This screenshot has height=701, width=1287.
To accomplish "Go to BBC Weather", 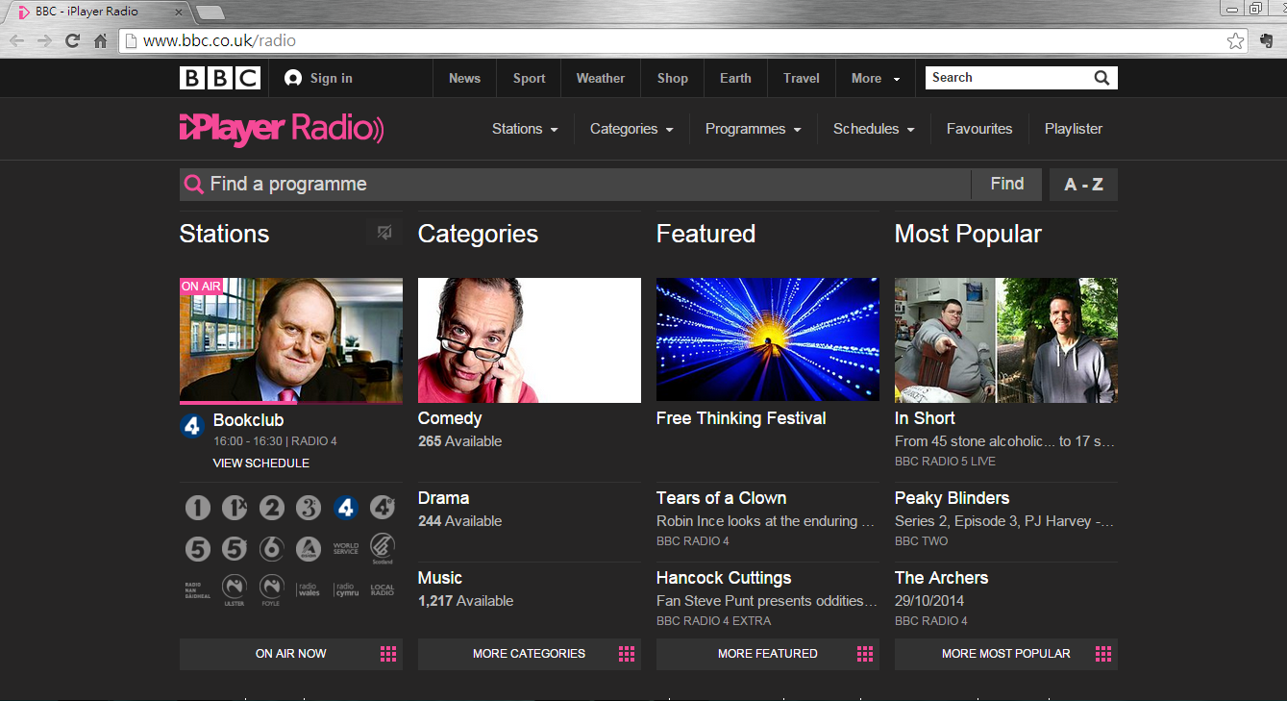I will coord(601,79).
